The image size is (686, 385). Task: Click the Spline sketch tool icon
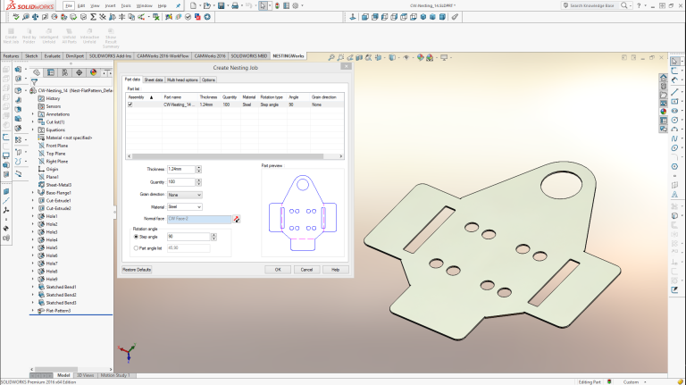(x=674, y=138)
